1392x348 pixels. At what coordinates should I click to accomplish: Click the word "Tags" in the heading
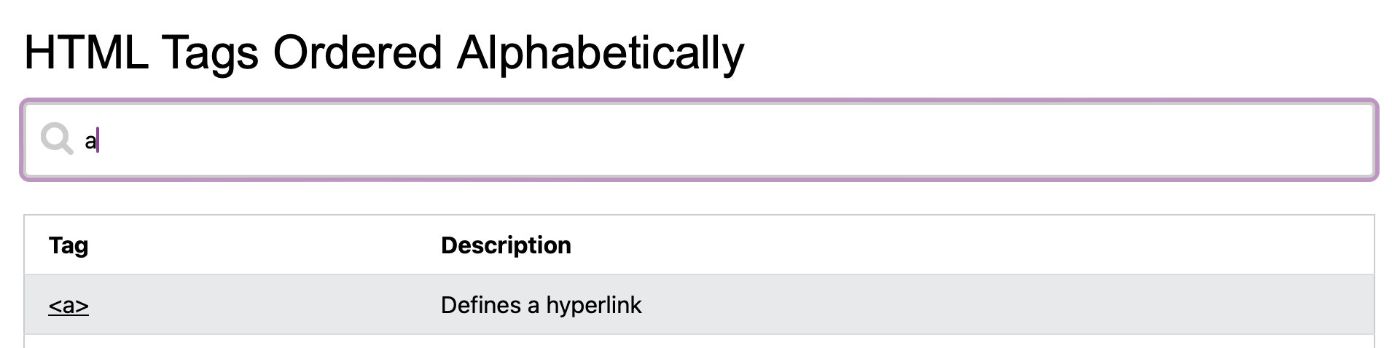[211, 52]
